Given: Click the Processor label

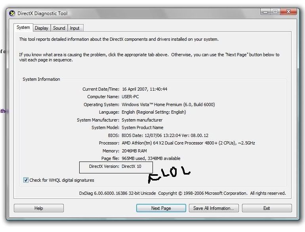Looking at the screenshot, I should click(x=109, y=143).
